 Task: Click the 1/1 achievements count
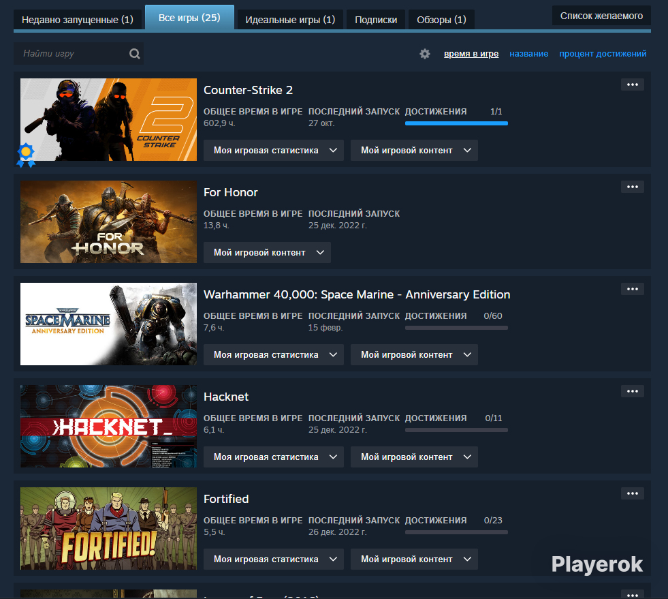coord(496,112)
